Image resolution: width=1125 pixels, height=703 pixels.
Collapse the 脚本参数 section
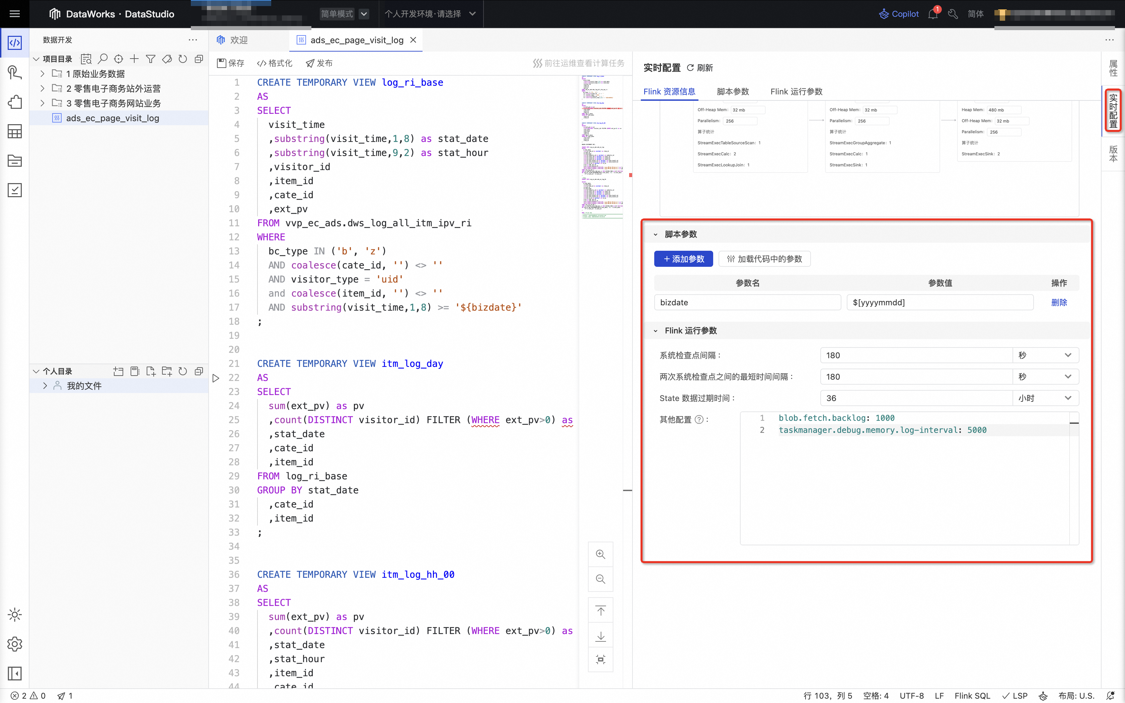tap(656, 234)
